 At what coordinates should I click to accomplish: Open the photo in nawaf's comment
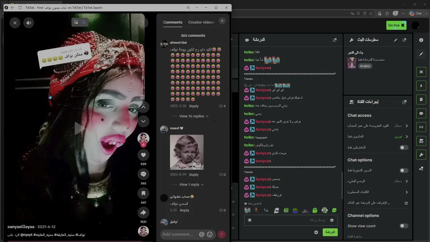tap(187, 152)
